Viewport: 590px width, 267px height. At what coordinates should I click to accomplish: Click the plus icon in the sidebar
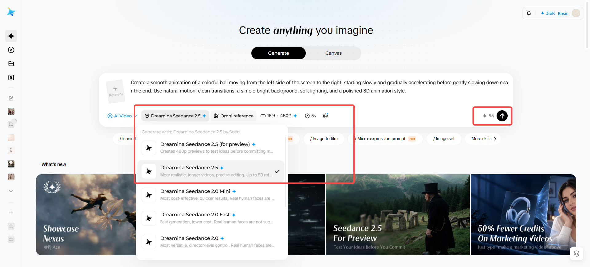pos(11,213)
